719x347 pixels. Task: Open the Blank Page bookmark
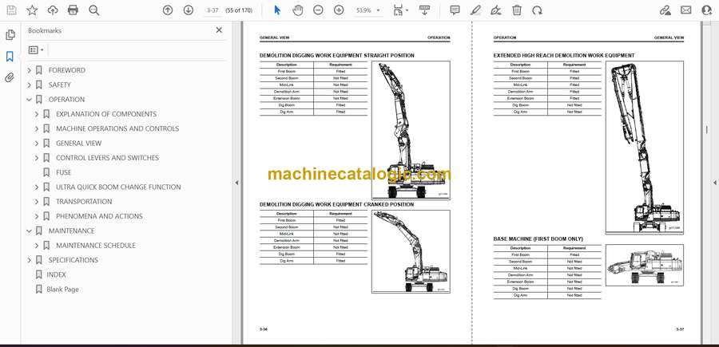[x=62, y=290]
